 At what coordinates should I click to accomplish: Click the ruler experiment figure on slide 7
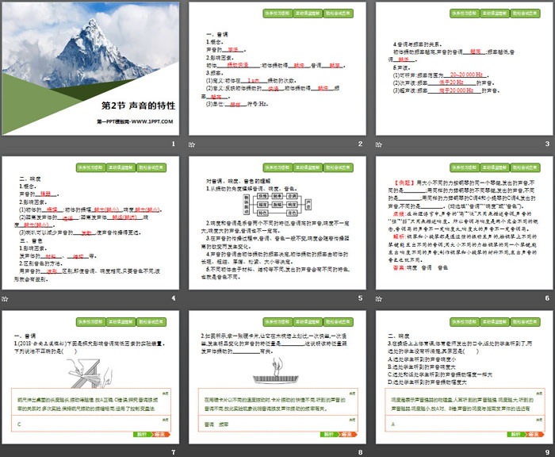90,373
